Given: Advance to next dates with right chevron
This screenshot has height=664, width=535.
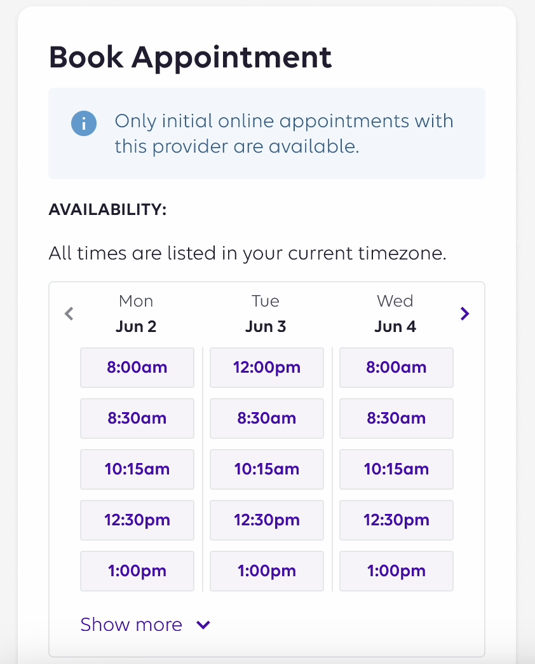Looking at the screenshot, I should pyautogui.click(x=465, y=314).
